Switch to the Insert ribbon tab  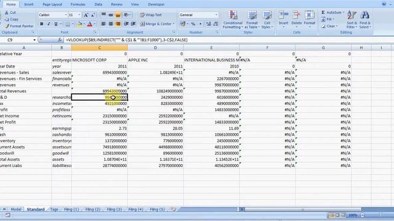(29, 4)
